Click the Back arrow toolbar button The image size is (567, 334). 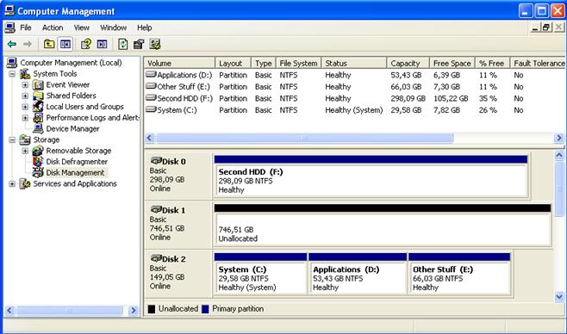pos(12,44)
